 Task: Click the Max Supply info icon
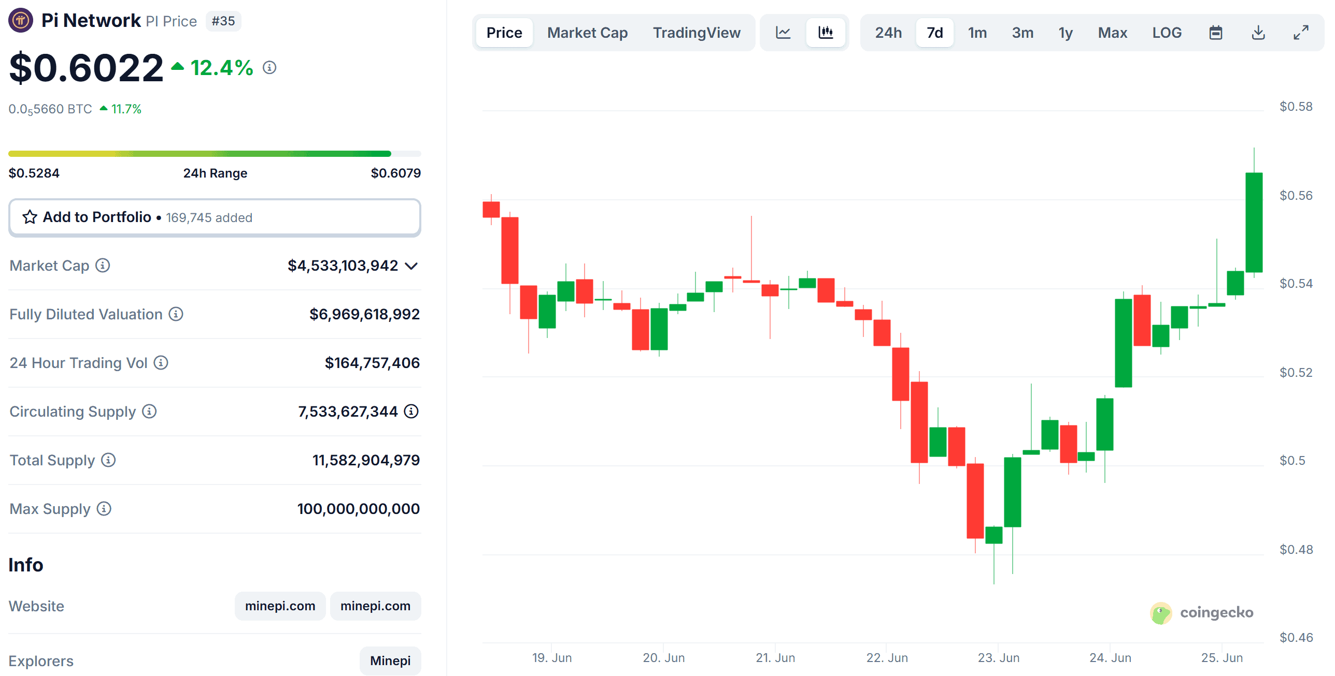click(x=104, y=509)
